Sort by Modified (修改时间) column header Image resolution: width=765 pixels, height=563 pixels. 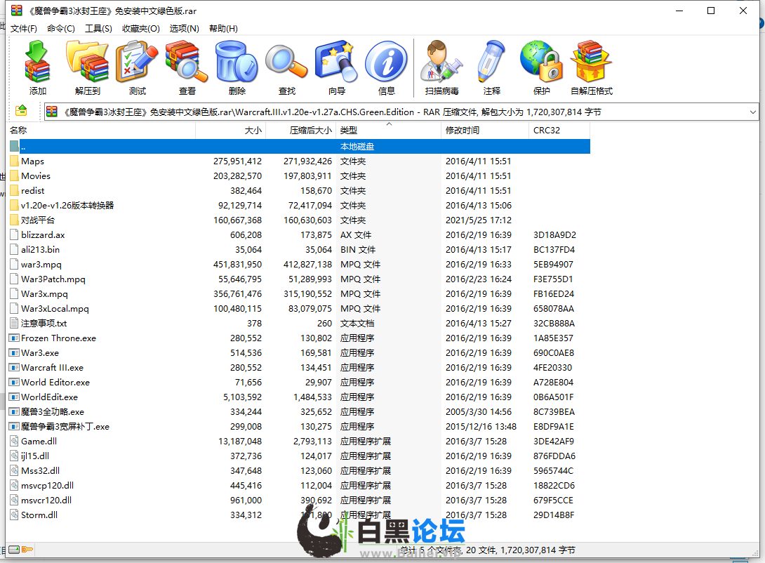(485, 131)
